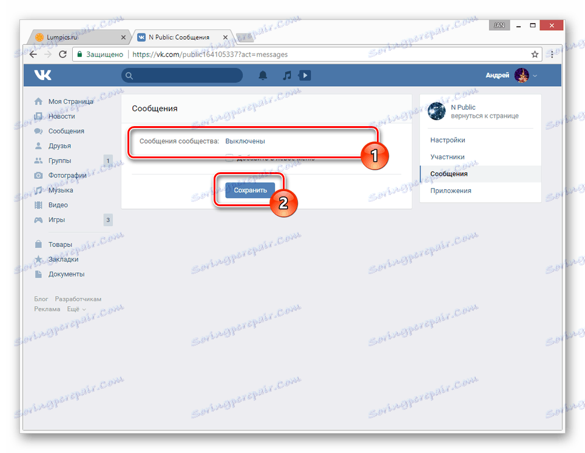Click the N Public community name link
This screenshot has height=453, width=585.
pos(463,107)
